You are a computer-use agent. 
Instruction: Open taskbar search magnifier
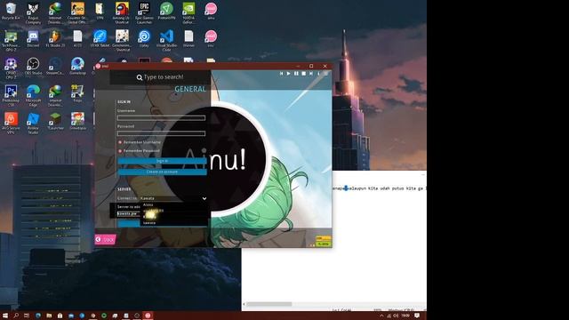click(x=16, y=316)
